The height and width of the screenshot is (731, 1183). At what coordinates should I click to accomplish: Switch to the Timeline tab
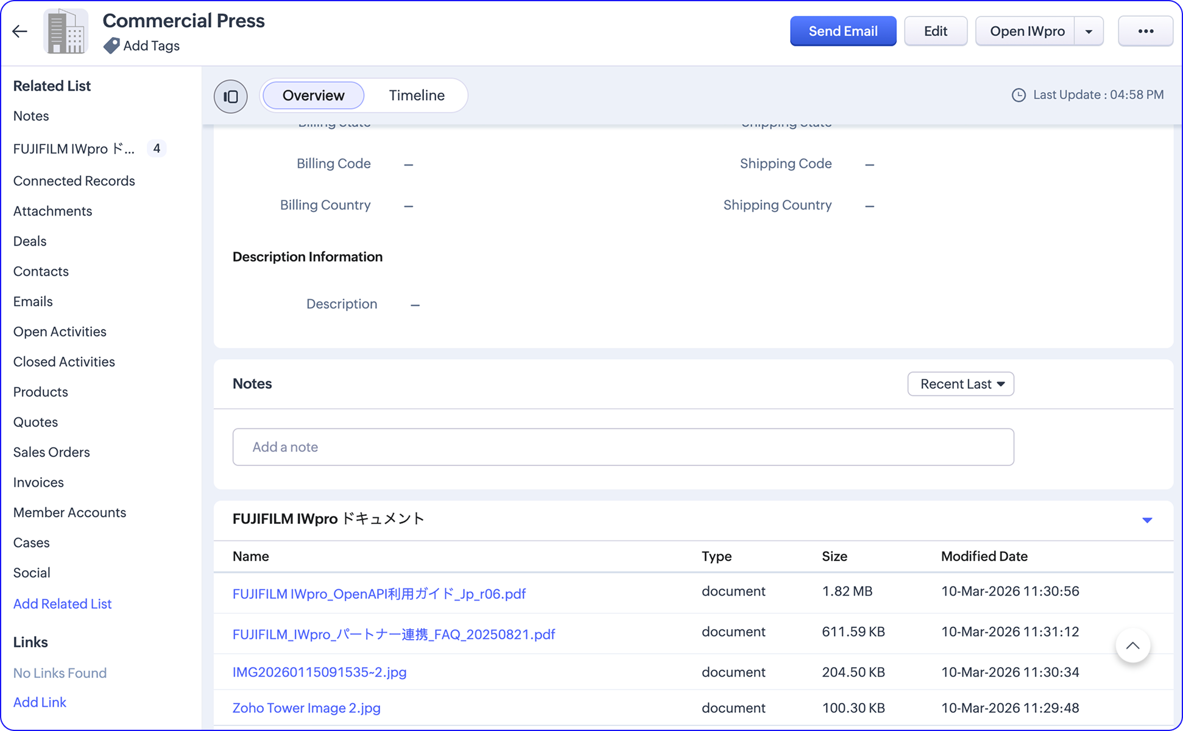(417, 96)
